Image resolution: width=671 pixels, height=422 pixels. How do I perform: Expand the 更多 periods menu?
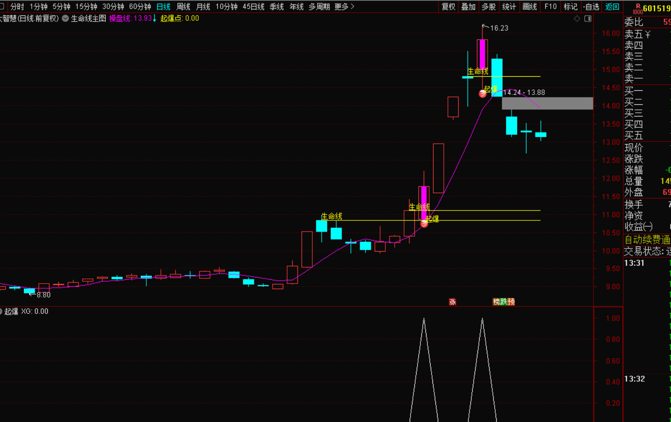pyautogui.click(x=344, y=7)
